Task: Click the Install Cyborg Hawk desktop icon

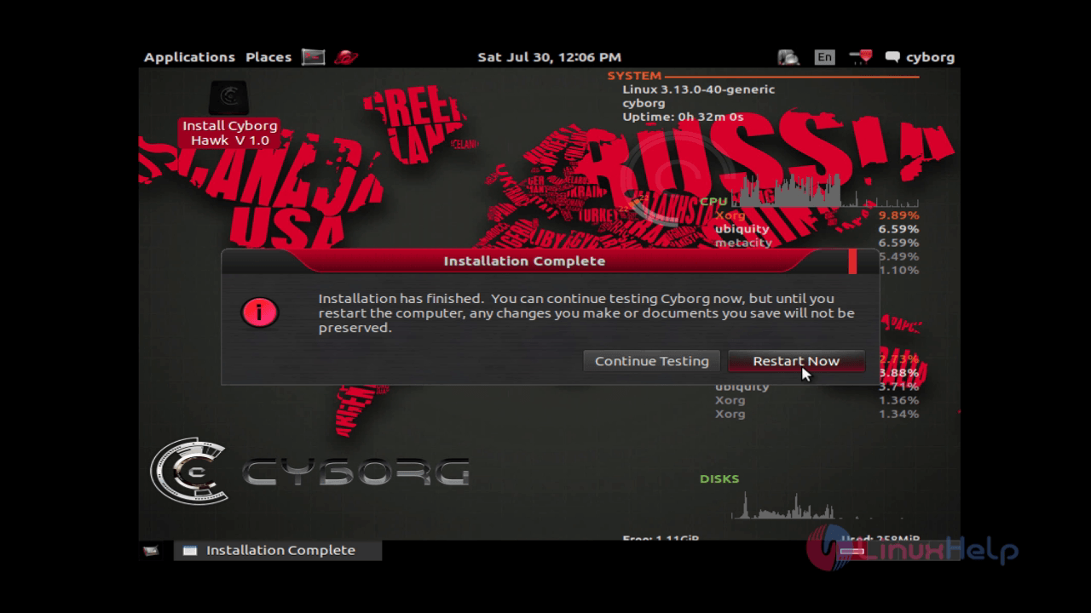Action: [228, 114]
